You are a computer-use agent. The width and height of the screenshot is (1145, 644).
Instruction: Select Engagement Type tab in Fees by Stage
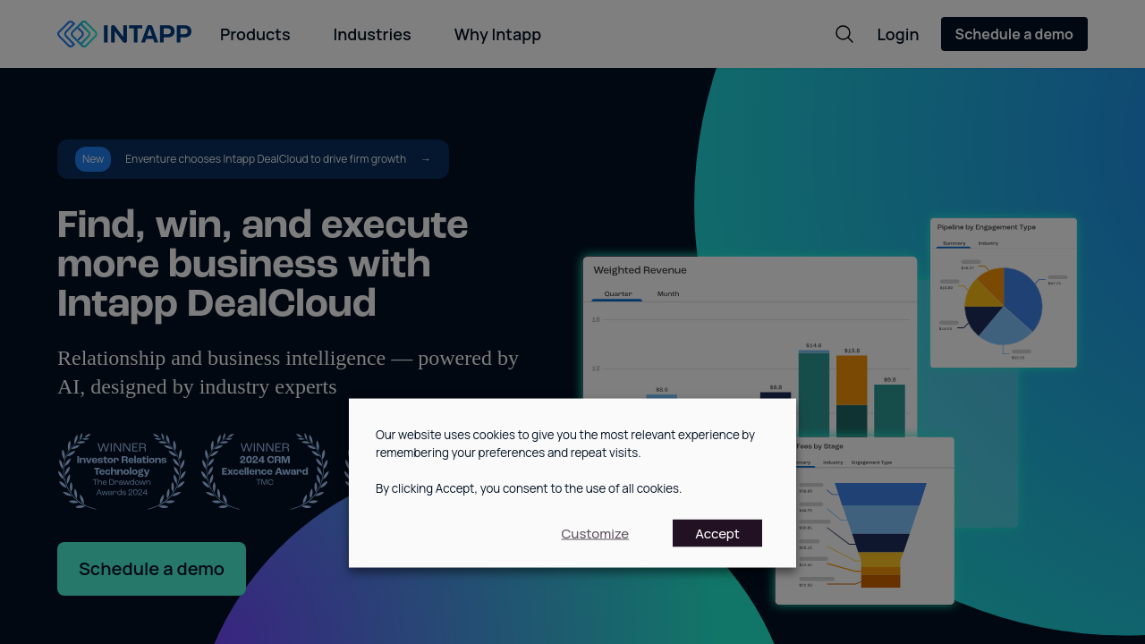(x=871, y=462)
